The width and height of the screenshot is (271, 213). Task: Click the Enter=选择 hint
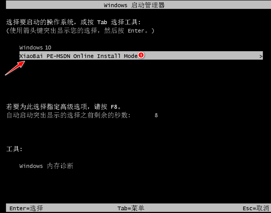tap(26, 208)
